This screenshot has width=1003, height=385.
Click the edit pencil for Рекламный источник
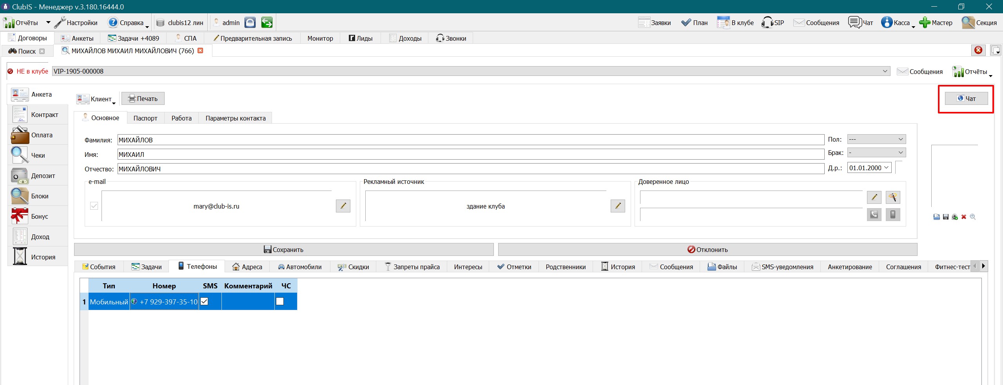pos(618,206)
